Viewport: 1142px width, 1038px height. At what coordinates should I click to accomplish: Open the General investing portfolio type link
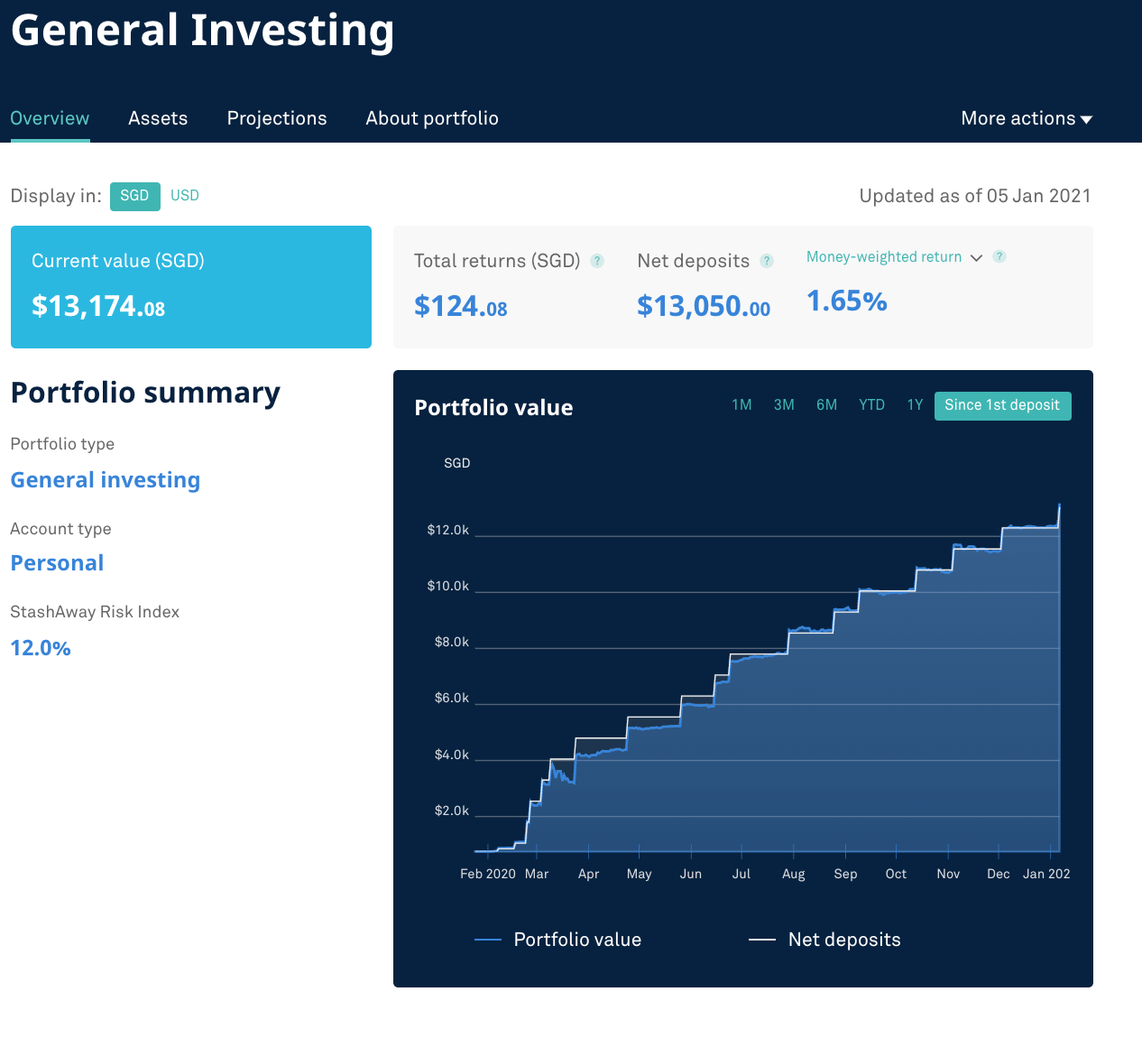click(105, 479)
